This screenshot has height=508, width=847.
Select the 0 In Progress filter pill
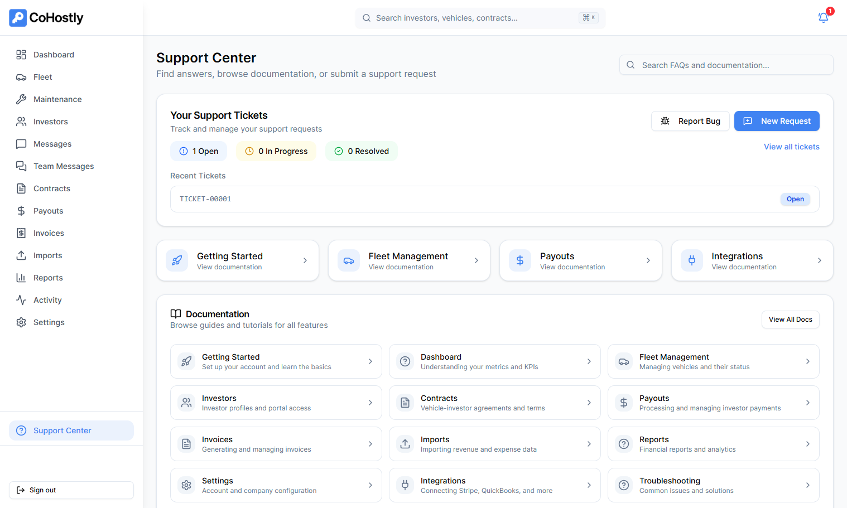[276, 151]
